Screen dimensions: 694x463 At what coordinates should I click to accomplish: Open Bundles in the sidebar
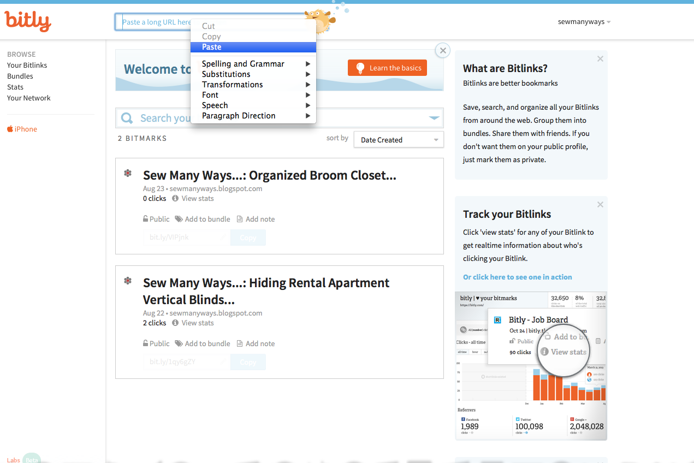tap(20, 76)
